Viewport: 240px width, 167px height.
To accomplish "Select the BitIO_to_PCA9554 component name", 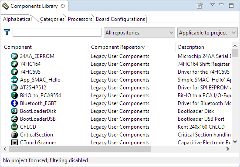I will [41, 95].
